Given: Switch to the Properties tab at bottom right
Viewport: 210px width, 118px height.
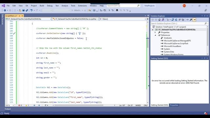Looking at the screenshot, I should (x=174, y=105).
